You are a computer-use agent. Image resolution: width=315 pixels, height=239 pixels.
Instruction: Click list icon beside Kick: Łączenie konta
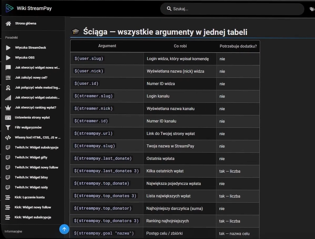(x=8, y=198)
